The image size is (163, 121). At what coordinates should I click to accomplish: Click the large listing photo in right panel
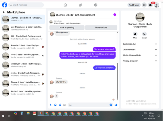point(140,17)
